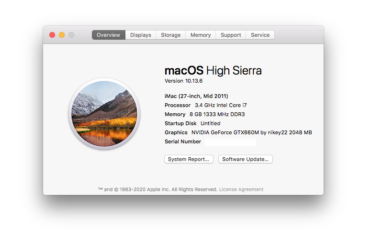This screenshot has width=371, height=237.
Task: Click the Version 10.13.6 text
Action: pyautogui.click(x=184, y=81)
